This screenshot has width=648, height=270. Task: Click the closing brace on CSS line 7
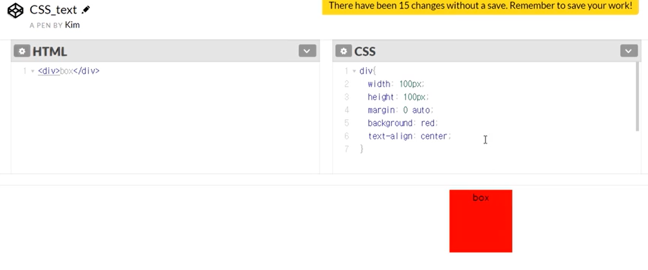point(362,149)
